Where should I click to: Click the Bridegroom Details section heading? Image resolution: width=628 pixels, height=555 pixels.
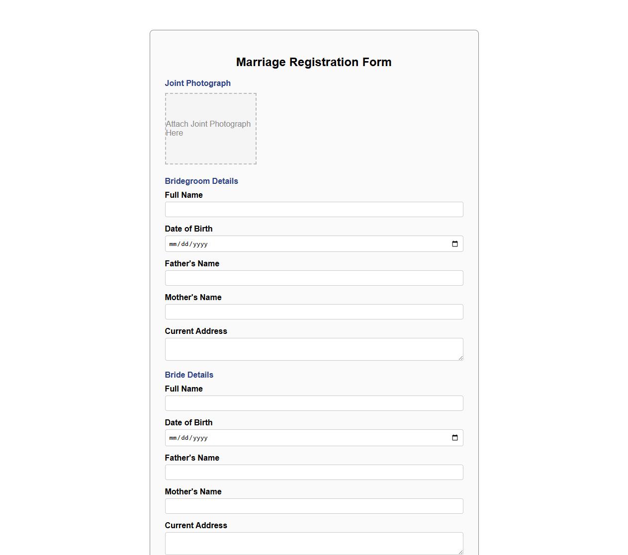(x=201, y=181)
